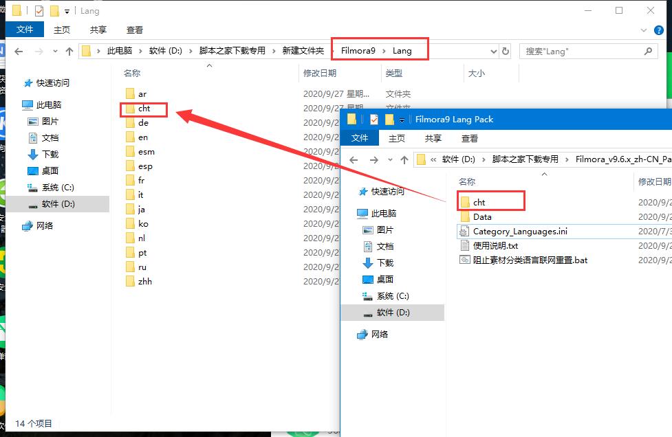The height and width of the screenshot is (437, 672).
Task: Click the up arrow in the Lang Pack window
Action: click(x=404, y=160)
